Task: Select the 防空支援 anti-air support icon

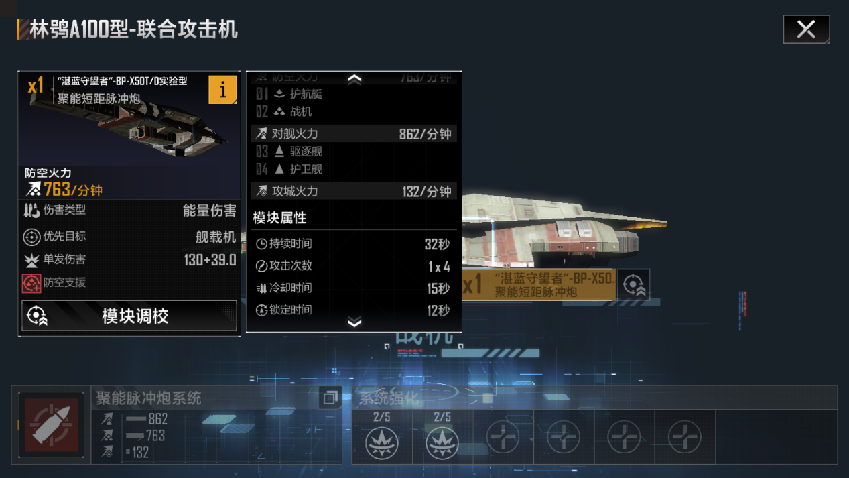Action: [x=31, y=283]
